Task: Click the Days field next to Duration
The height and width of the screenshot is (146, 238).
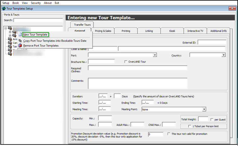Action: (117, 96)
